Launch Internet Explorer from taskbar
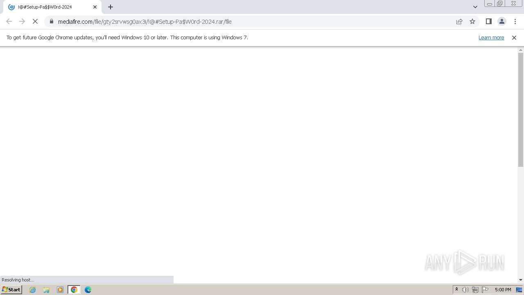Image resolution: width=524 pixels, height=295 pixels. 33,290
